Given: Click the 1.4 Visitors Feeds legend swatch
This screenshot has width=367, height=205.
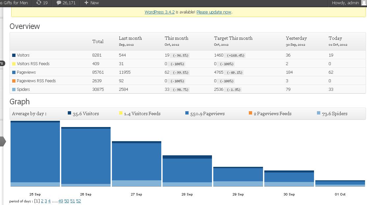Looking at the screenshot, I should point(121,113).
